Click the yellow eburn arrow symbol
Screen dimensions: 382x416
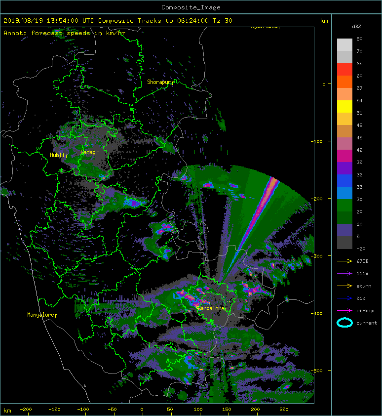[344, 286]
